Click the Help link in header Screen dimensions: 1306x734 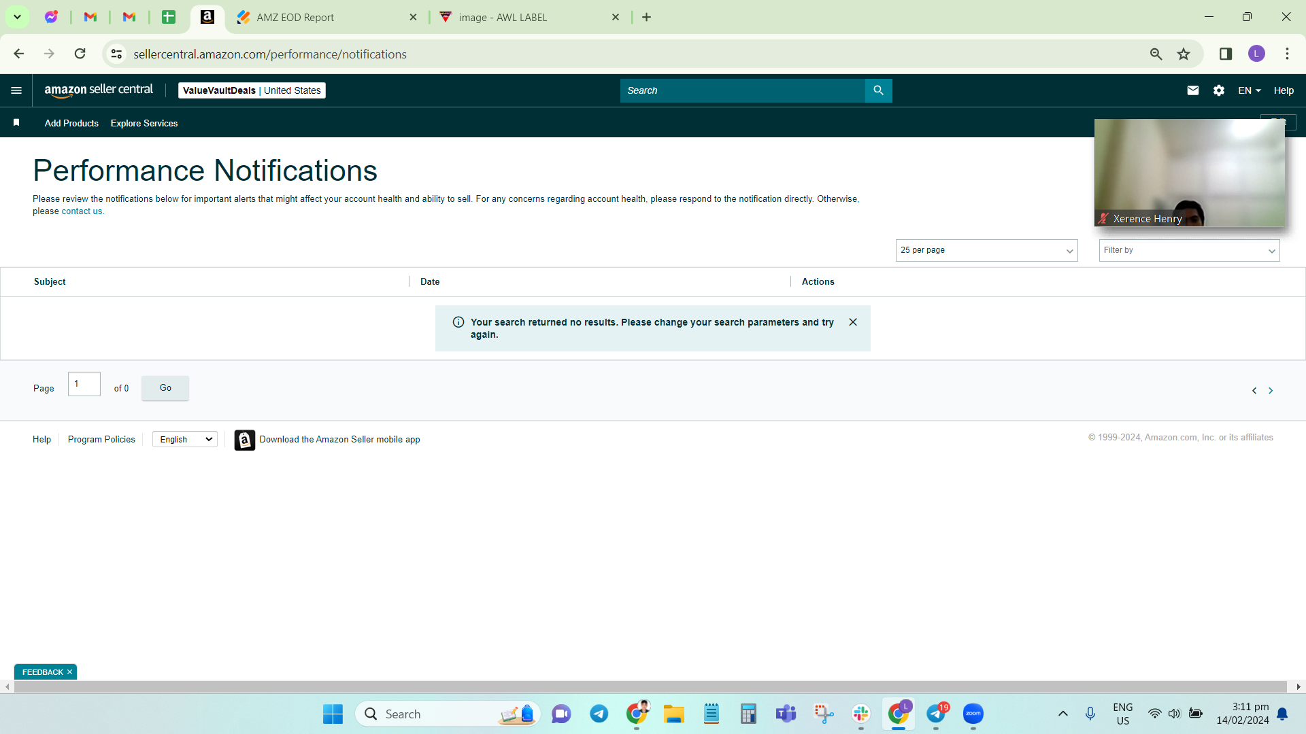tap(1284, 90)
